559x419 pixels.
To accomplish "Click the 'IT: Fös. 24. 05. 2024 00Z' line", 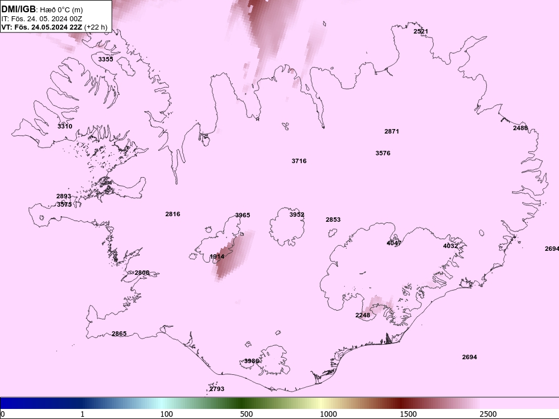I will 42,18.
